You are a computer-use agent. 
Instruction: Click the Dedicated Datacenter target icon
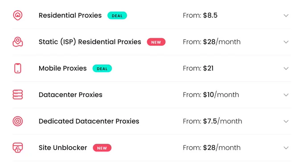click(x=17, y=121)
